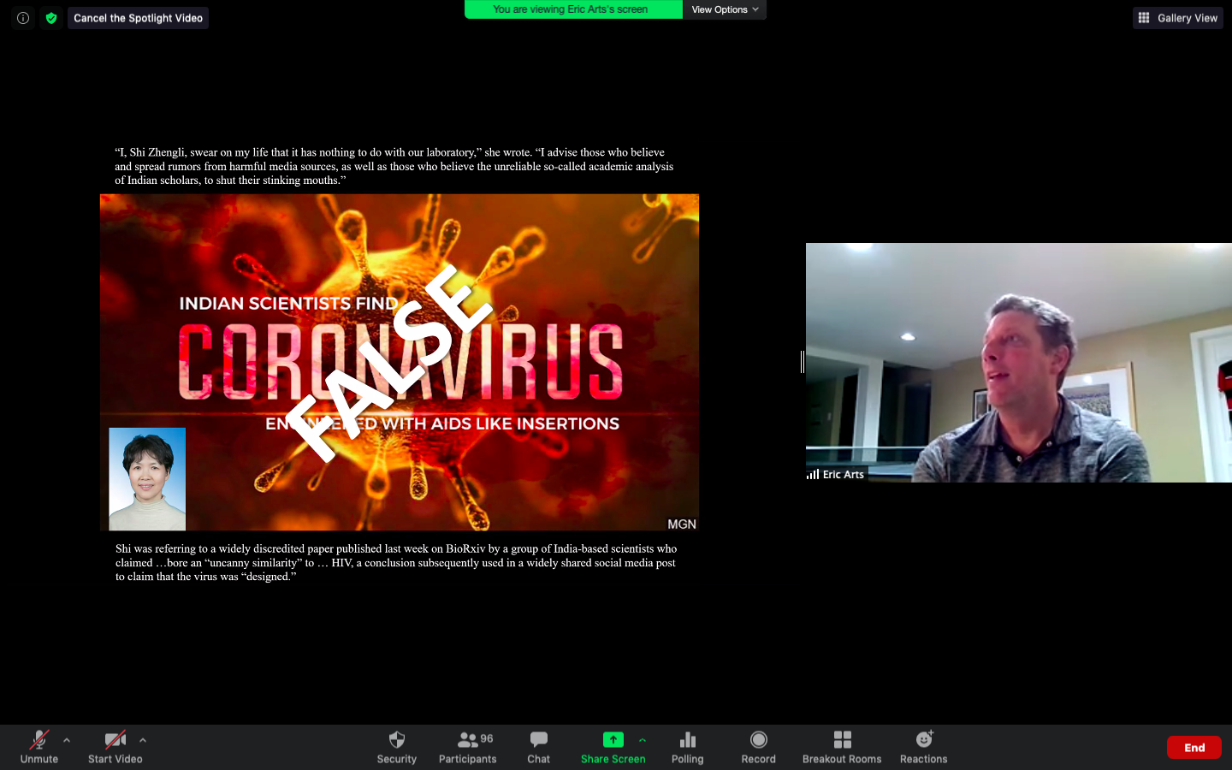Image resolution: width=1232 pixels, height=770 pixels.
Task: Click Cancel the Spotlight Video
Action: [x=138, y=18]
